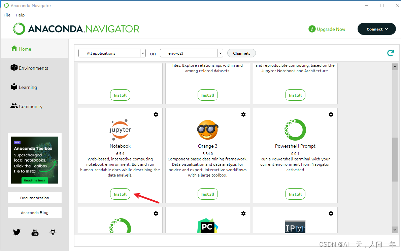Image resolution: width=401 pixels, height=251 pixels.
Task: Click the 'Powershell Prompt' tile title
Action: [295, 146]
